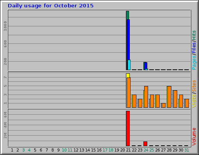Click the "Pages" legend word in cyan
Image resolution: width=199 pixels, height=155 pixels.
(x=194, y=63)
